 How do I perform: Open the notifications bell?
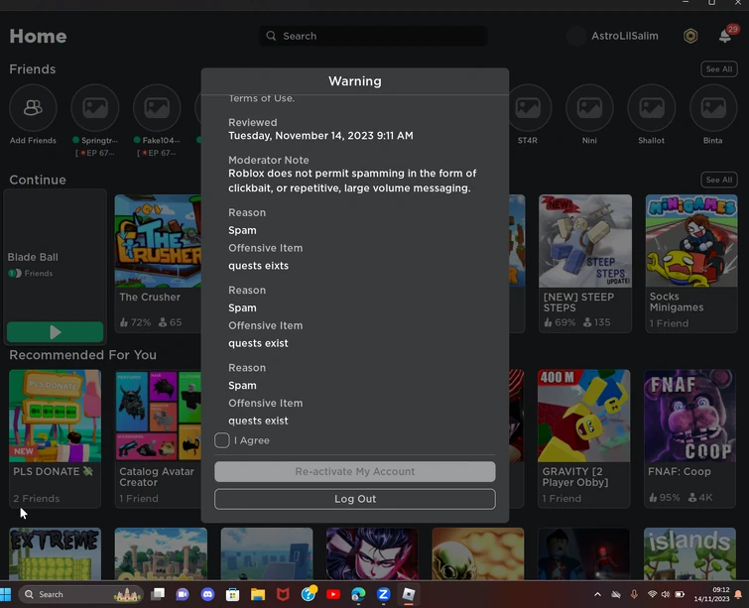coord(725,37)
